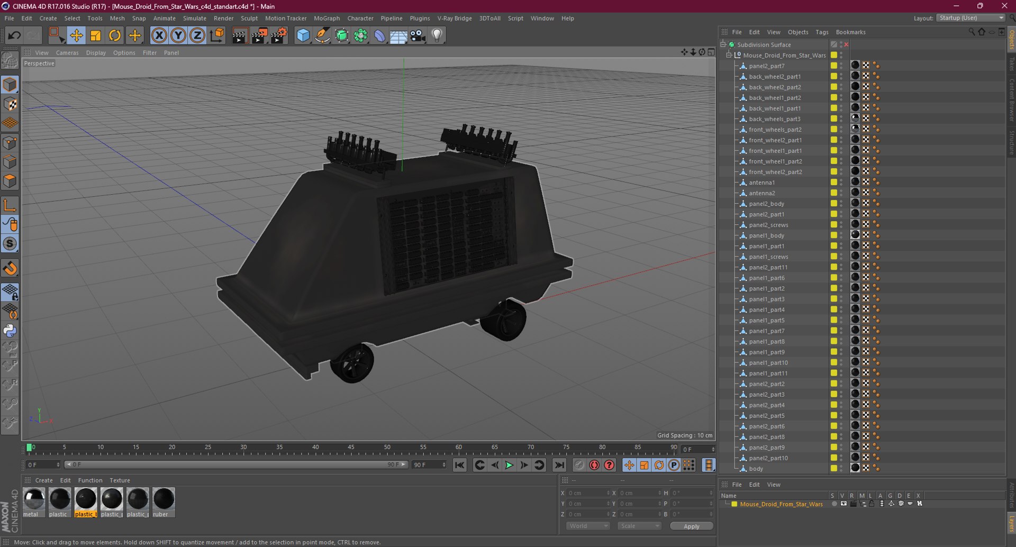Screen dimensions: 1016x547
Task: Open the Objects vertical side tab
Action: coord(1011,40)
